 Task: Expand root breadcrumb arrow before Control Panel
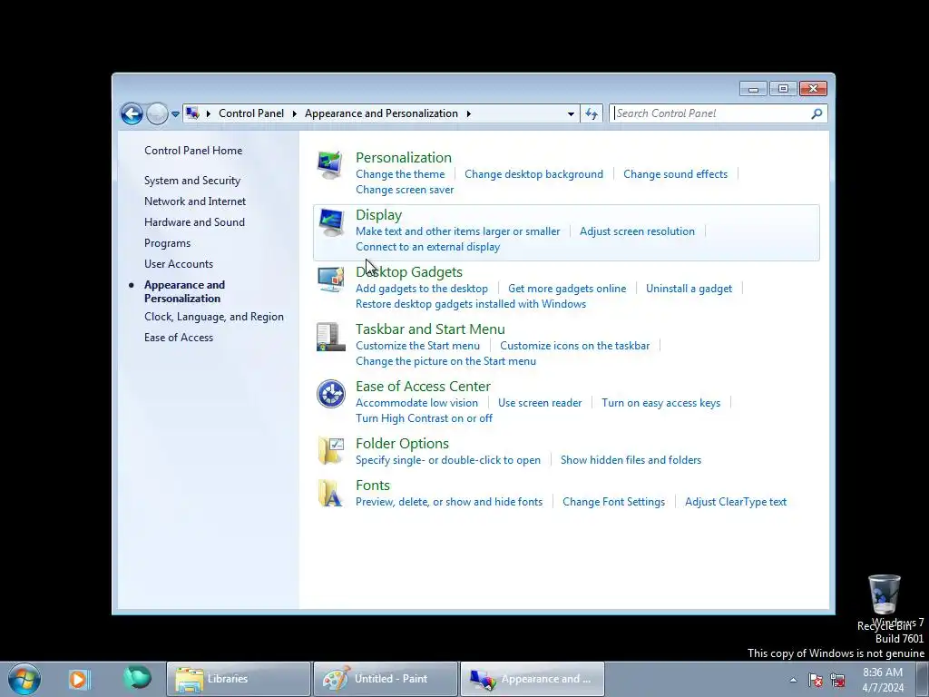pos(208,113)
